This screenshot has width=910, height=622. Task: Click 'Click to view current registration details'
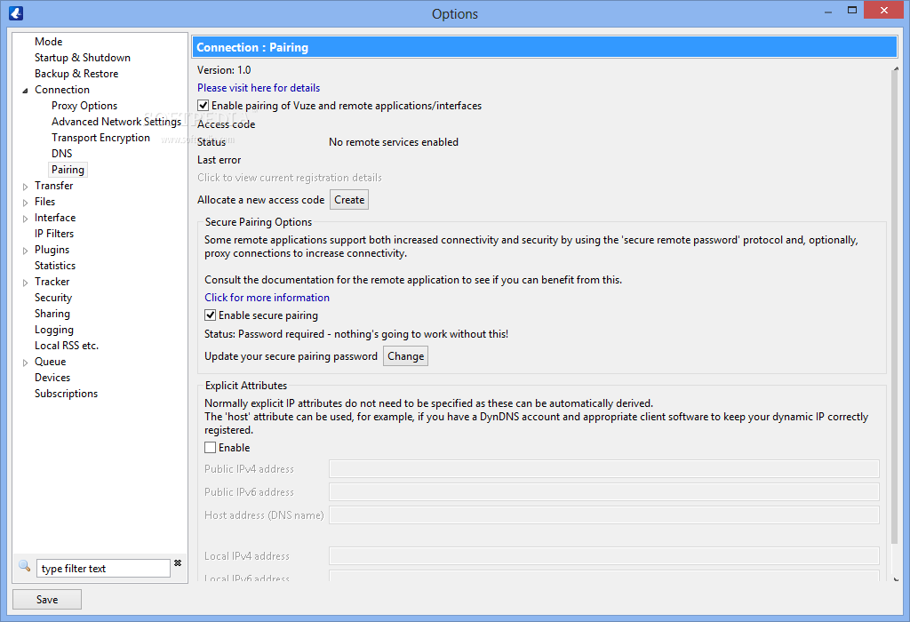pos(290,178)
